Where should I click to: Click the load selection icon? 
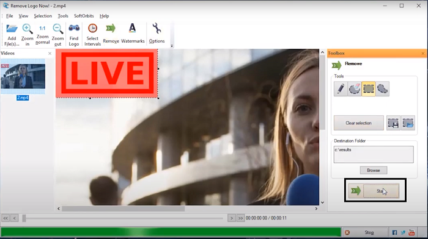pyautogui.click(x=408, y=123)
